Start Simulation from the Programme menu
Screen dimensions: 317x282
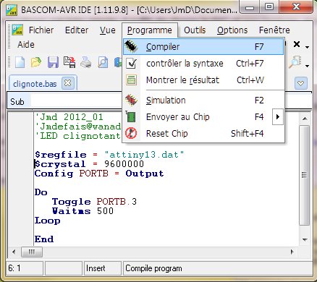[x=203, y=101]
